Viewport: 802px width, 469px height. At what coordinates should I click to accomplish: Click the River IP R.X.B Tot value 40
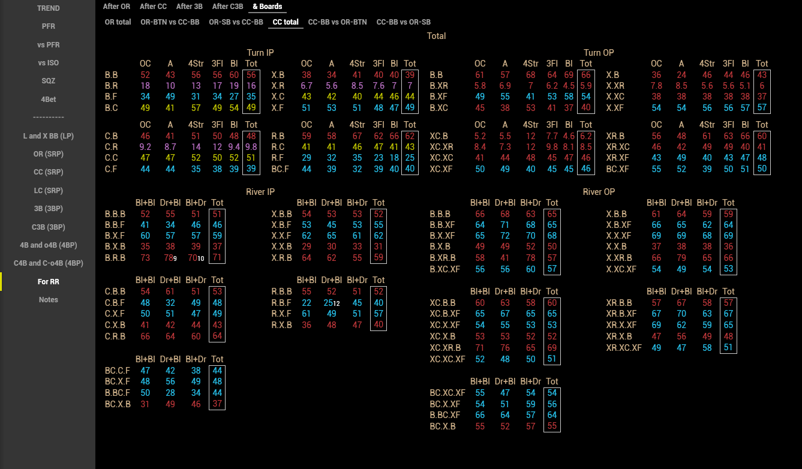point(378,325)
